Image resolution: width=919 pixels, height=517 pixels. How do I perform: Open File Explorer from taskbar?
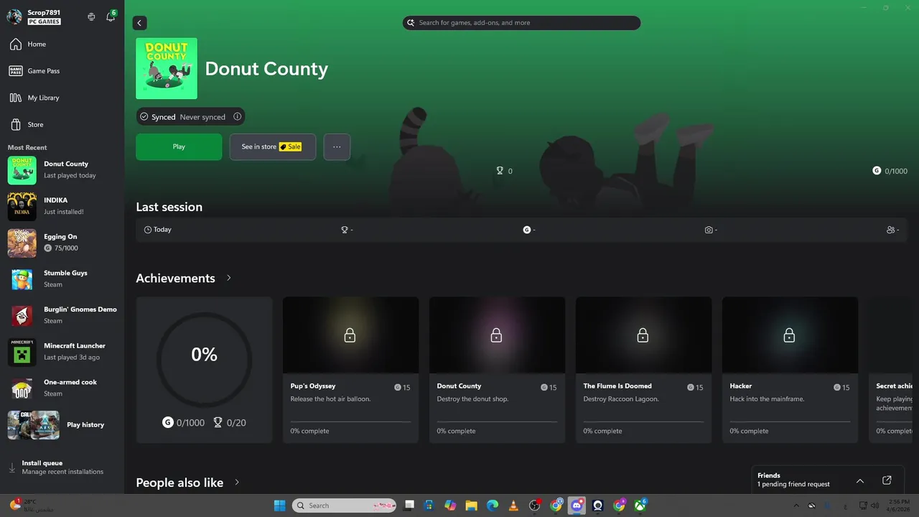(471, 506)
